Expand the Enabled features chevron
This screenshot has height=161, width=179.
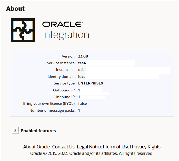click(15, 131)
